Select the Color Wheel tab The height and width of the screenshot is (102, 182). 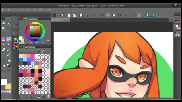pos(30,19)
